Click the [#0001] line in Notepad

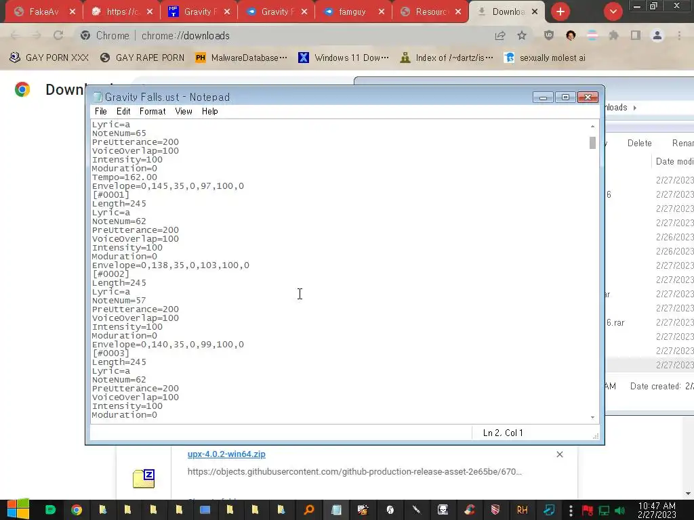click(110, 195)
